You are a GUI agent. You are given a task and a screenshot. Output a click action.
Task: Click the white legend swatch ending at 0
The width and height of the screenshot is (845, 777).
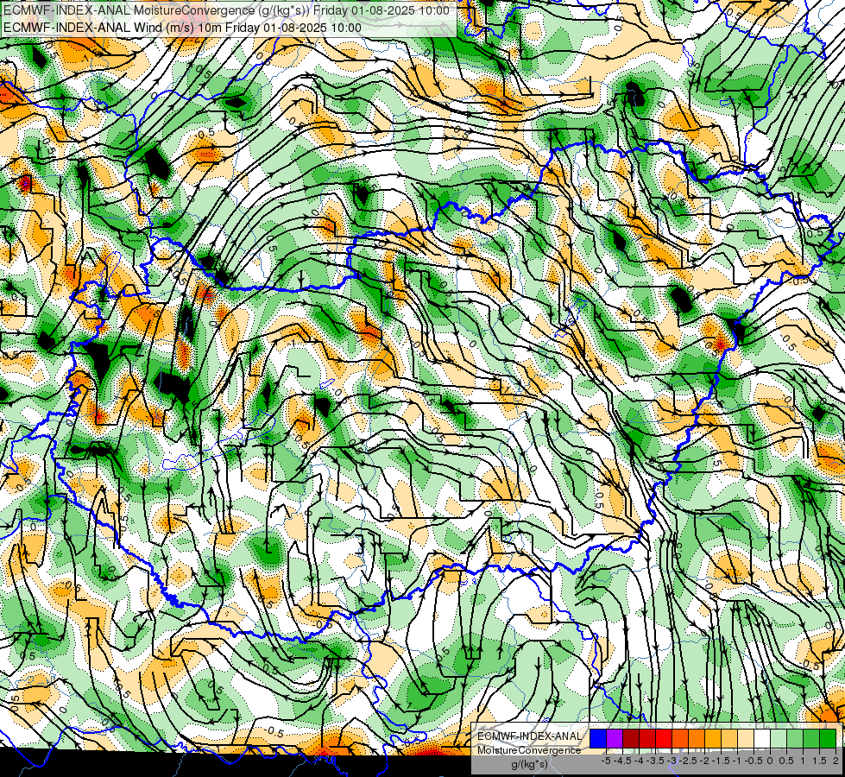point(762,738)
